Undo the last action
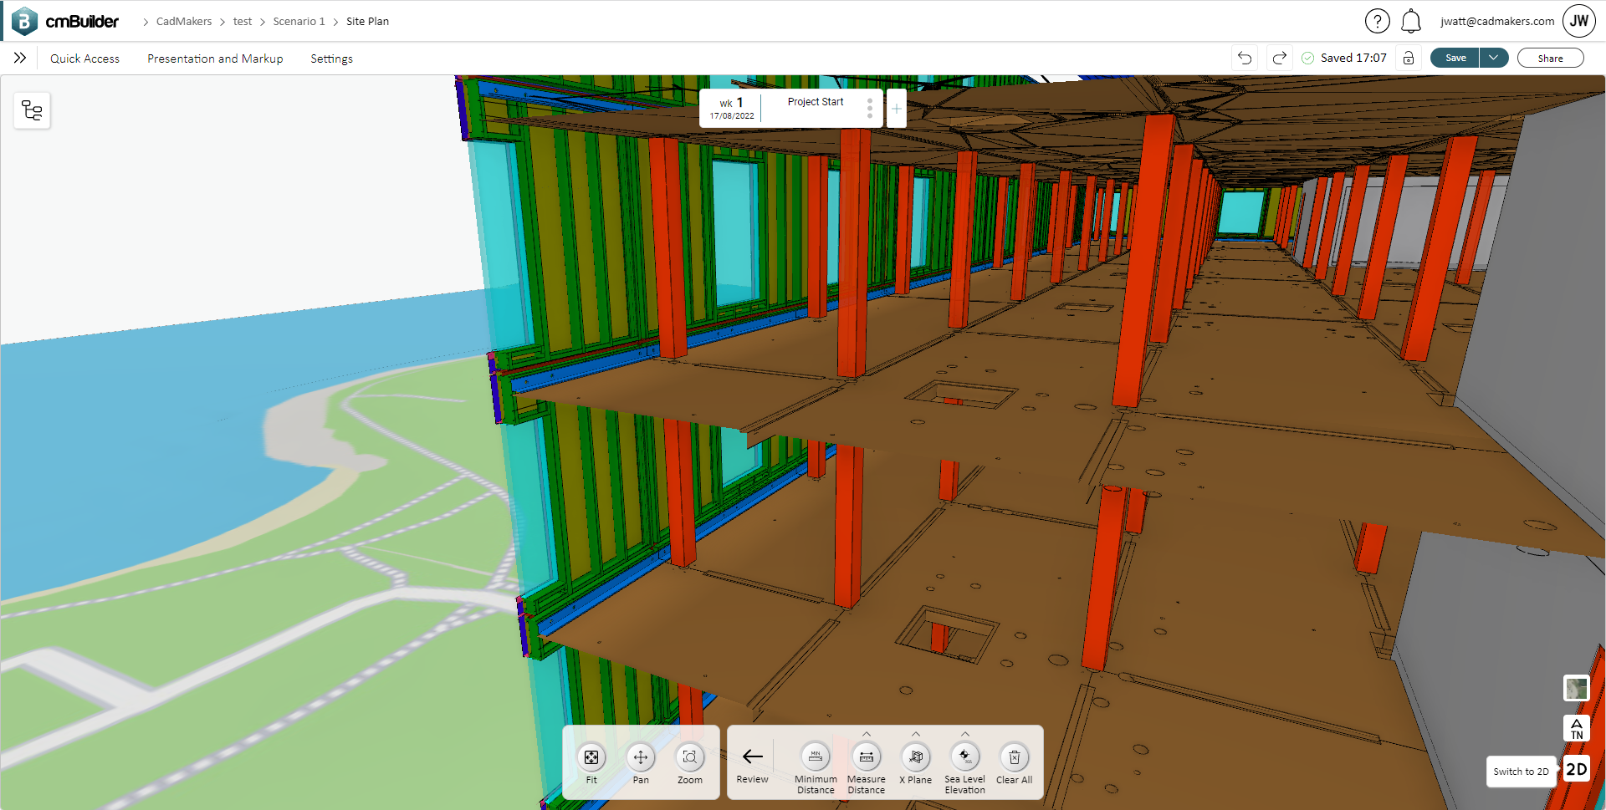 [x=1245, y=58]
